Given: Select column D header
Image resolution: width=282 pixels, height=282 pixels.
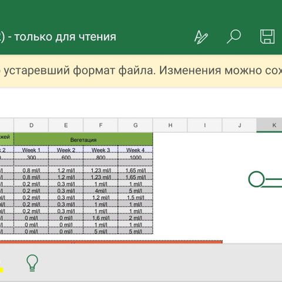Looking at the screenshot, I should pyautogui.click(x=31, y=125).
